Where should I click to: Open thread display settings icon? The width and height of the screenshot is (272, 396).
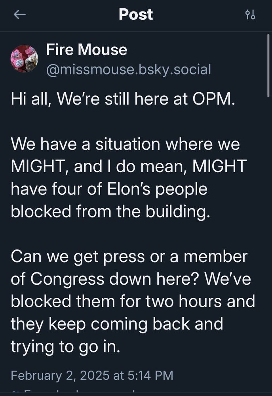click(x=250, y=15)
